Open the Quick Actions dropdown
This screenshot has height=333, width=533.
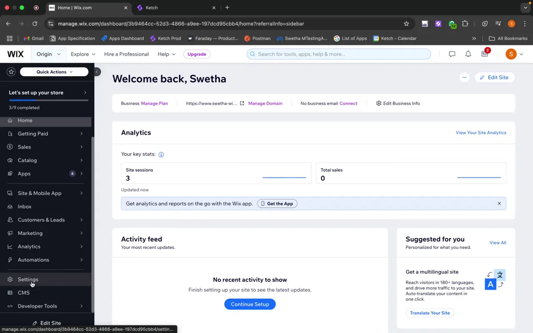tap(54, 72)
